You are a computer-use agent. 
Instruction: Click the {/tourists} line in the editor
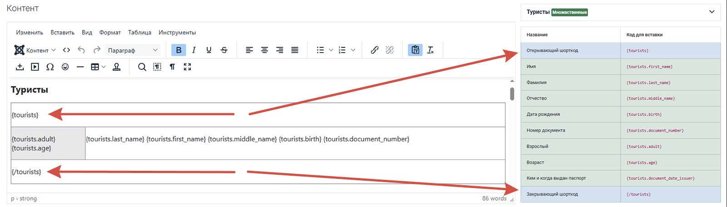pos(26,172)
